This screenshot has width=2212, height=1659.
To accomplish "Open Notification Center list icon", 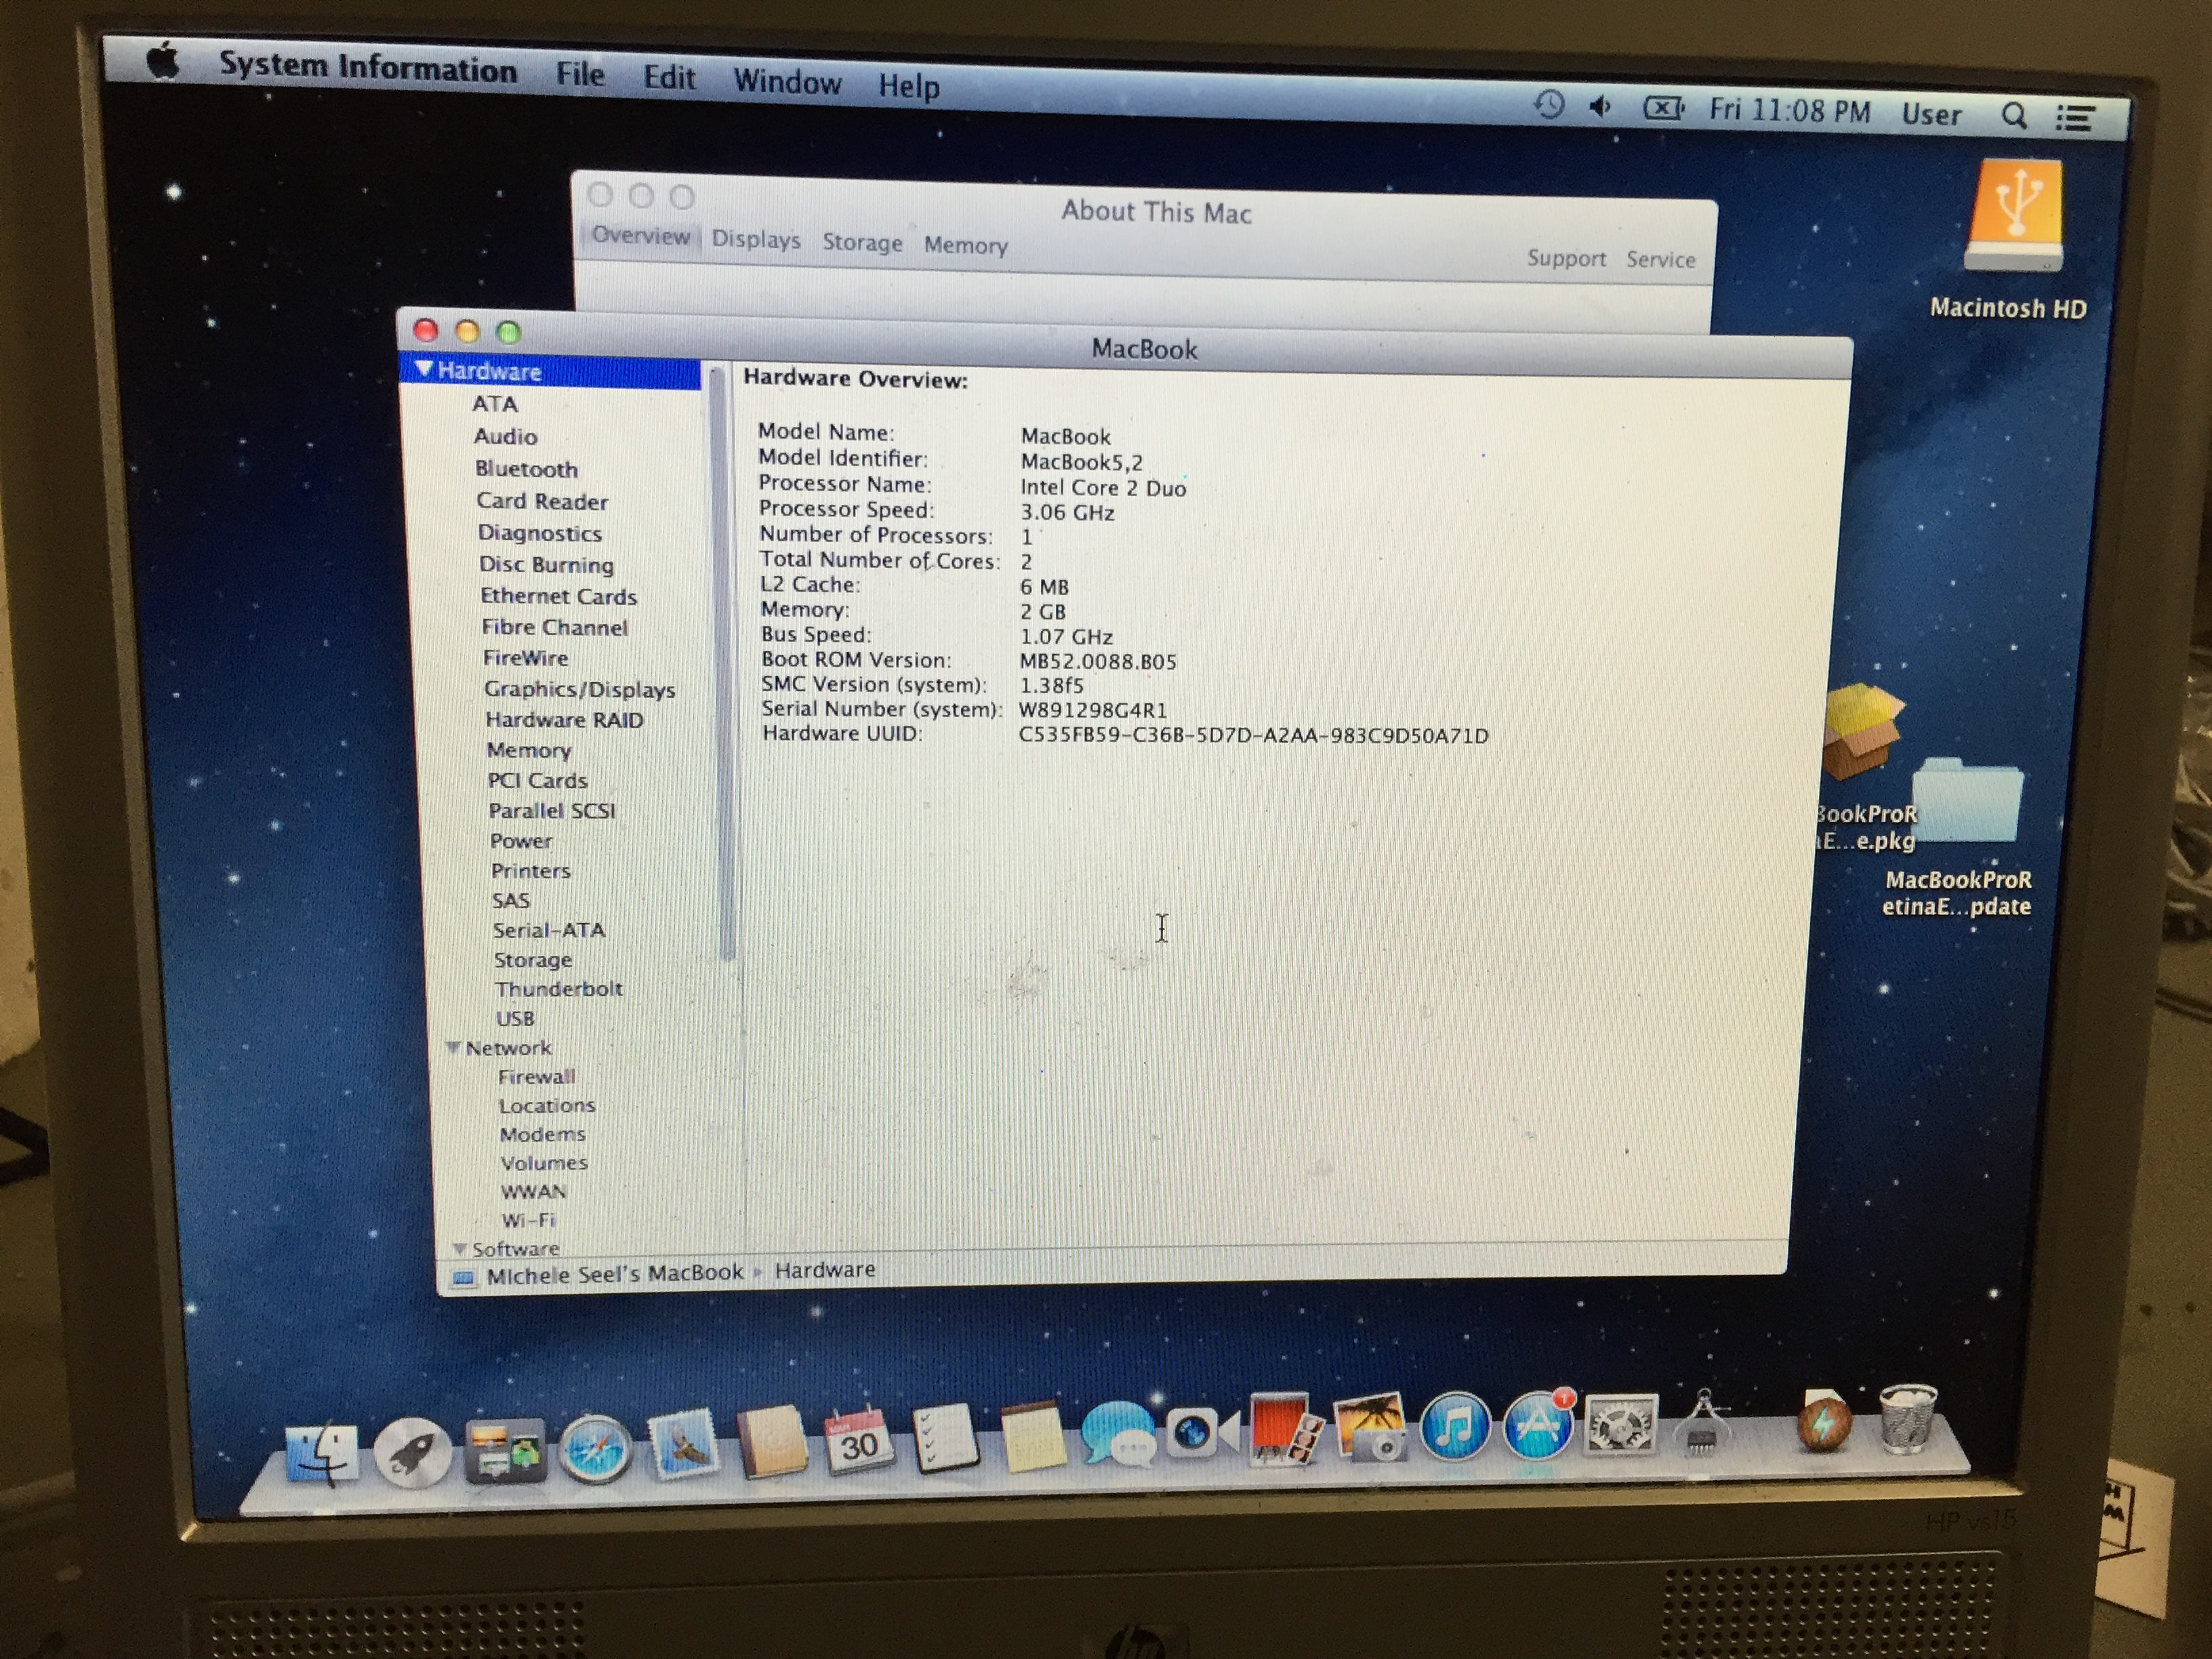I will [x=2076, y=118].
